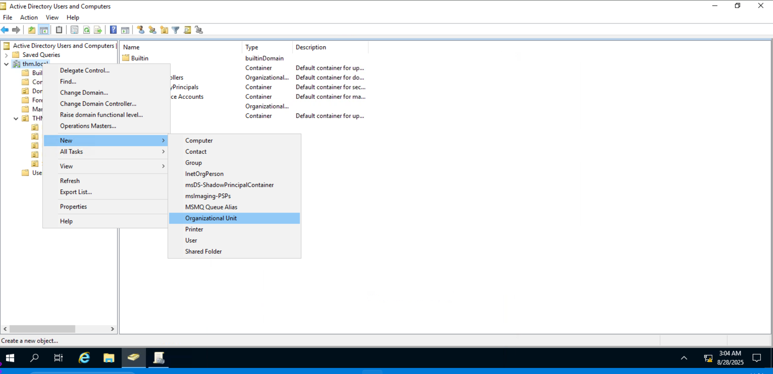Select Change Domain... menu entry
The width and height of the screenshot is (773, 374).
(x=105, y=92)
